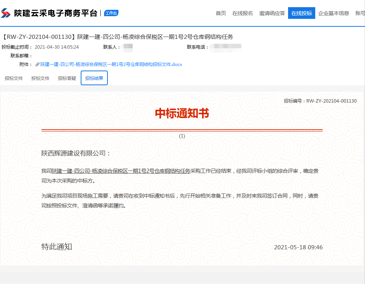Image resolution: width=365 pixels, height=284 pixels.
Task: Click the project title starting with RW-ZY-202104-001130
Action: [118, 37]
